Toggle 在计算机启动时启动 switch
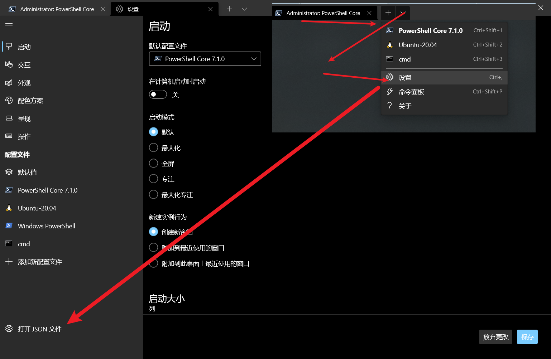This screenshot has height=359, width=551. point(158,94)
